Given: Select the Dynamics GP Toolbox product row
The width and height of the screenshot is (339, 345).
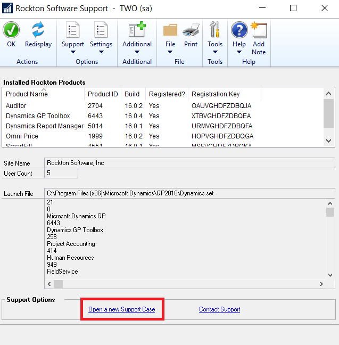Looking at the screenshot, I should (163, 116).
